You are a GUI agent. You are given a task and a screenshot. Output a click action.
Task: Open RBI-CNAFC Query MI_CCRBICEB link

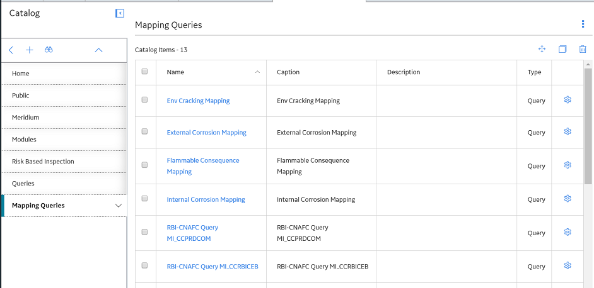click(213, 267)
